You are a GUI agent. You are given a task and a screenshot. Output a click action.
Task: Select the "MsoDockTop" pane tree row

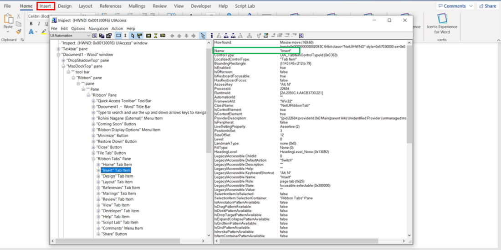(84, 66)
